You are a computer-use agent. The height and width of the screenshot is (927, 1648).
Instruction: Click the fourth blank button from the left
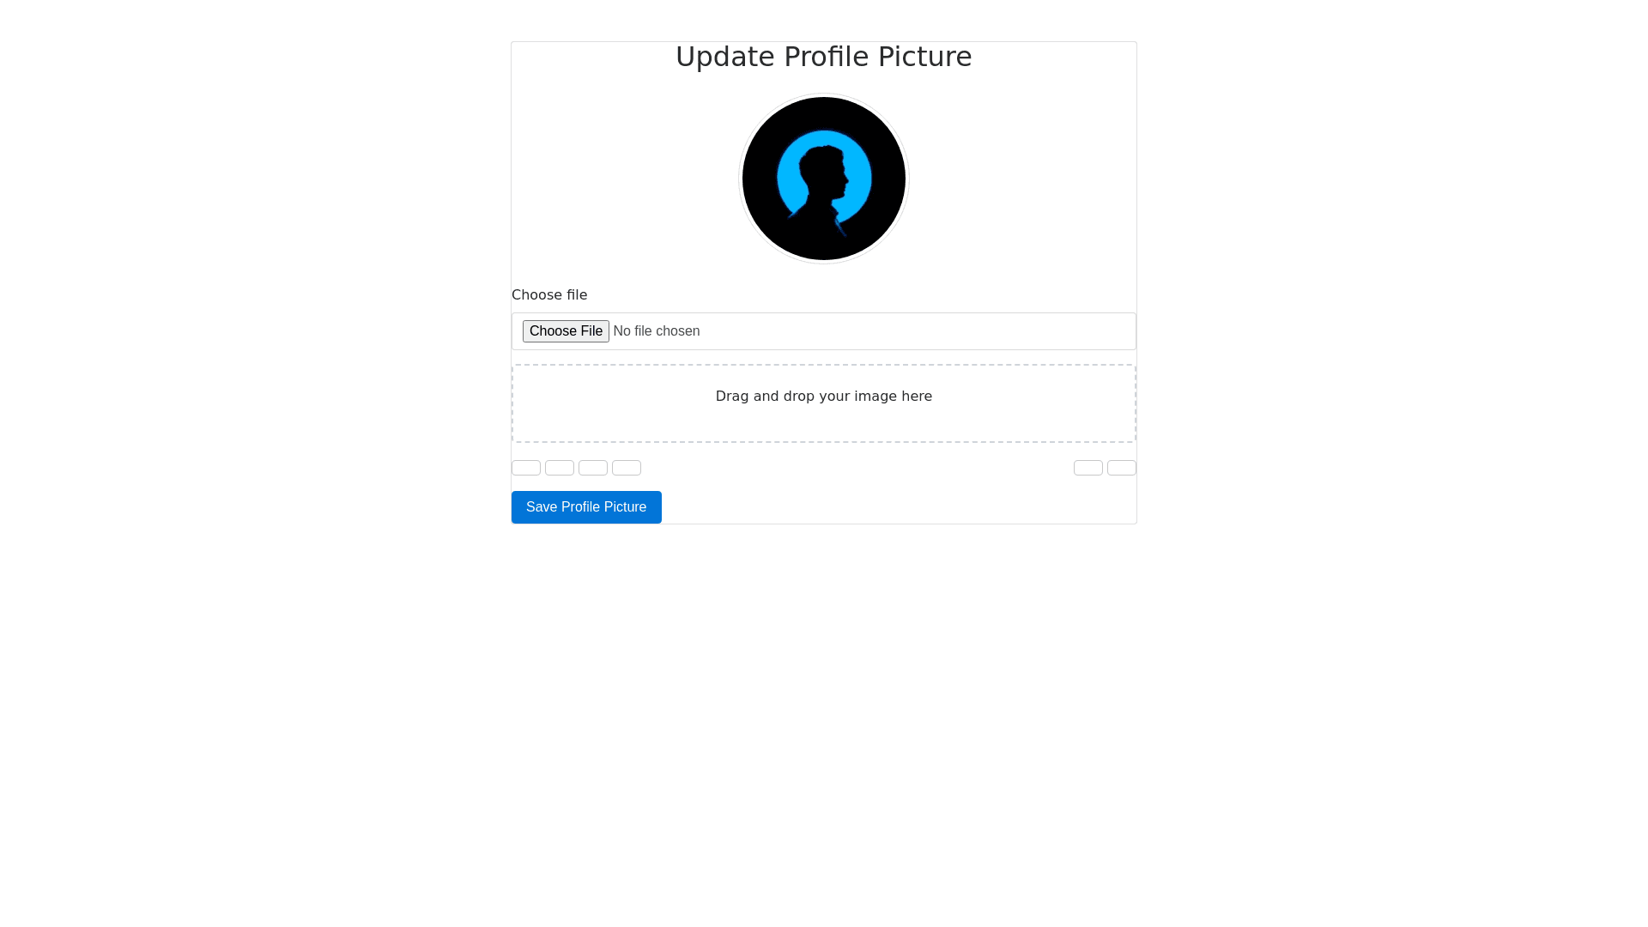click(x=627, y=468)
